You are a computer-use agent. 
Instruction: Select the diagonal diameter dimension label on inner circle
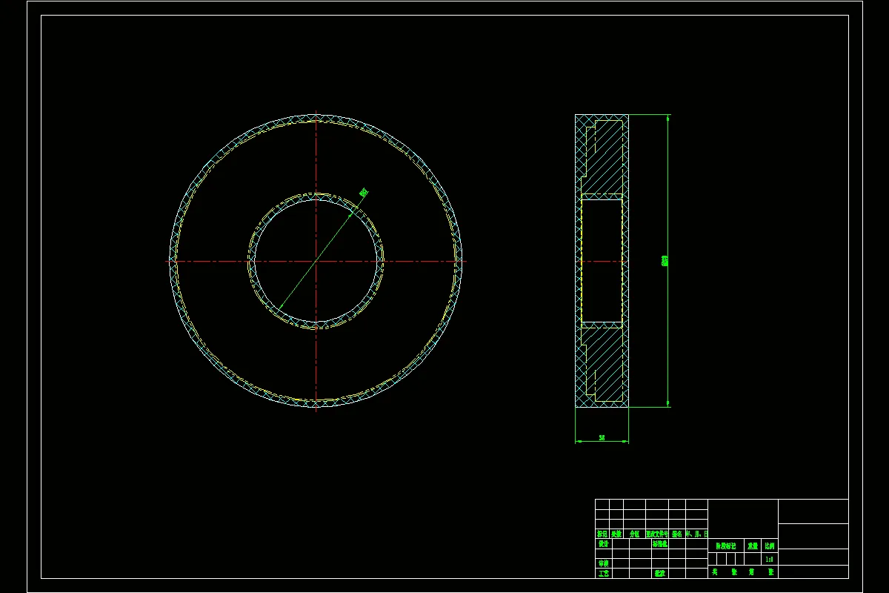[x=364, y=192]
